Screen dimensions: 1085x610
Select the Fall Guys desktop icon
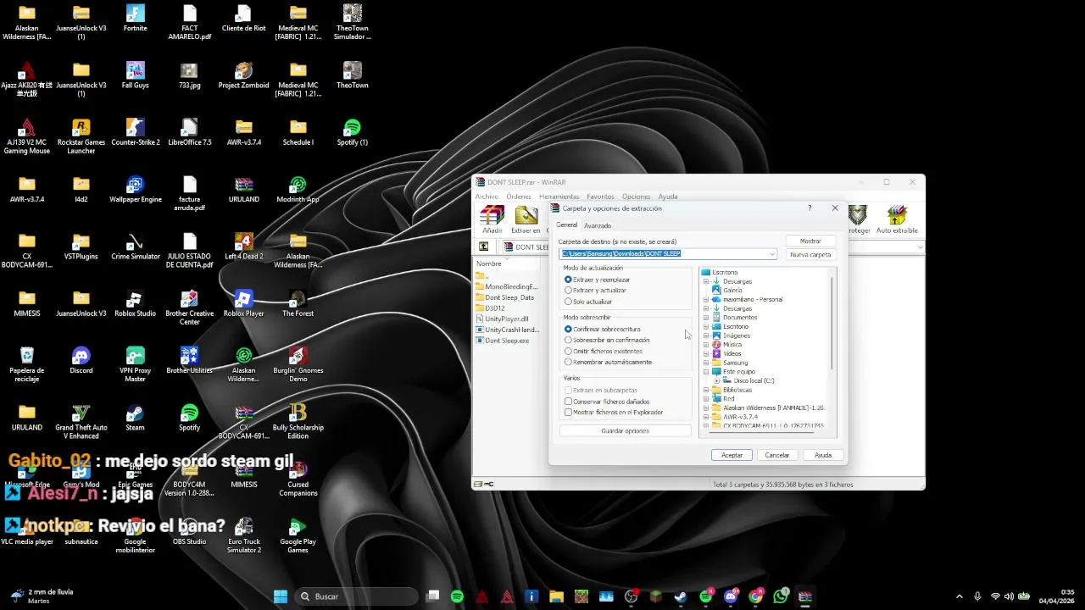[x=136, y=75]
